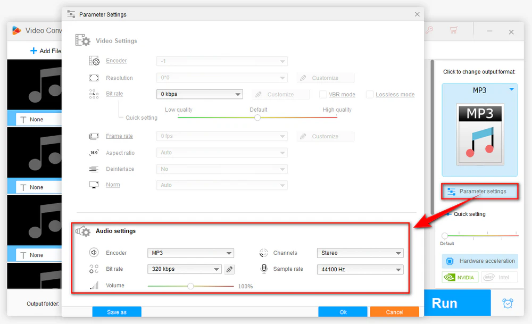Toggle Intel acceleration option
The width and height of the screenshot is (532, 324).
[x=500, y=277]
